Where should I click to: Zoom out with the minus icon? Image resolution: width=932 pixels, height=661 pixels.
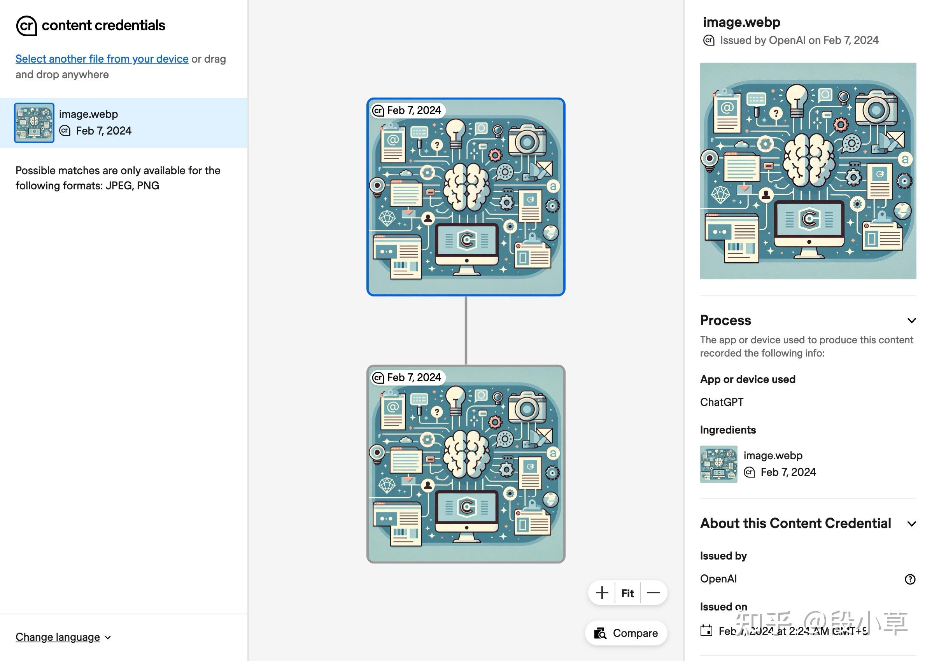click(x=653, y=593)
